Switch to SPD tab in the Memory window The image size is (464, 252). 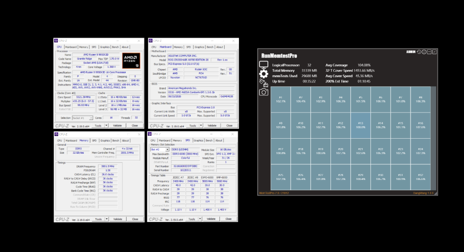[95, 141]
